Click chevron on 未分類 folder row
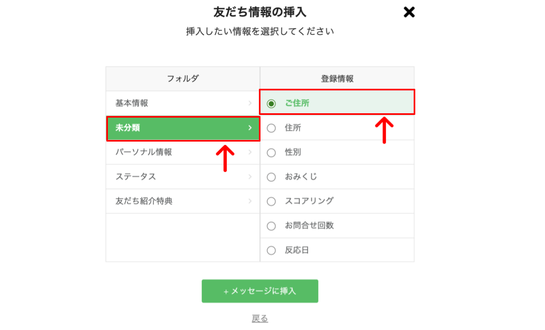 pos(250,128)
